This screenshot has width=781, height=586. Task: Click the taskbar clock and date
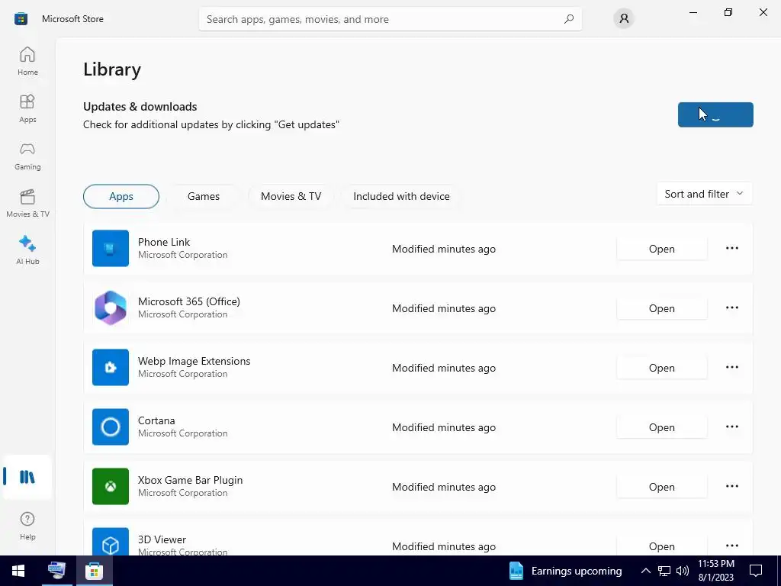point(715,571)
